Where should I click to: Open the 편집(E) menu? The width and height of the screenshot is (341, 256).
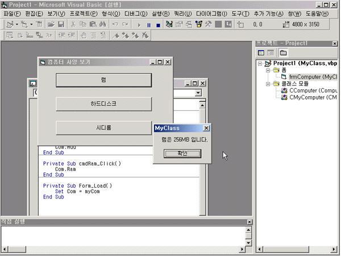34,14
